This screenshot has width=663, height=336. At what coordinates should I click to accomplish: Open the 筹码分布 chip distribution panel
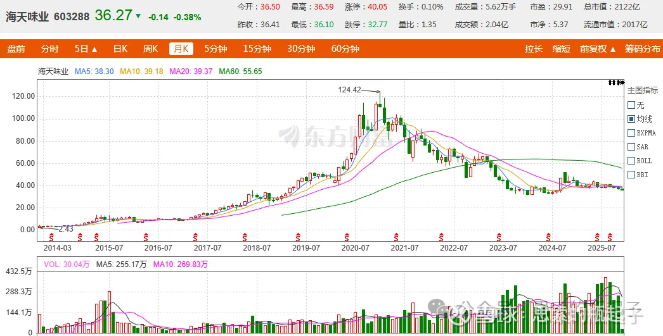coord(642,49)
